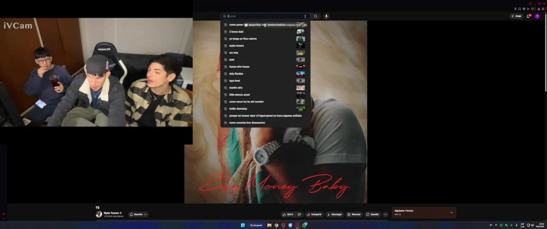Open the Windows Start button
Image resolution: width=547 pixels, height=229 pixels.
(x=243, y=225)
